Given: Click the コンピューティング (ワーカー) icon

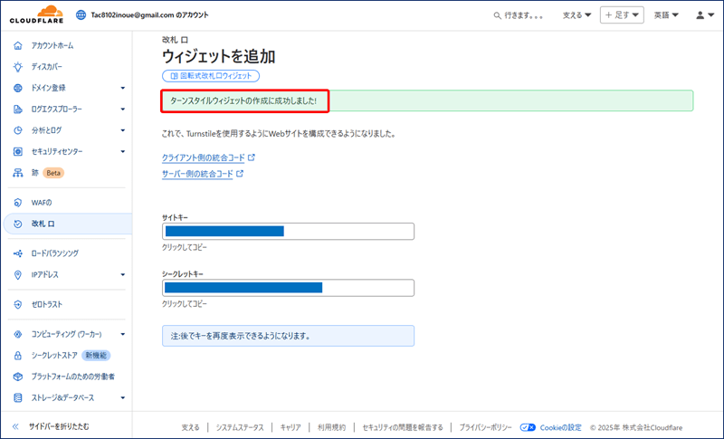Looking at the screenshot, I should pyautogui.click(x=18, y=334).
